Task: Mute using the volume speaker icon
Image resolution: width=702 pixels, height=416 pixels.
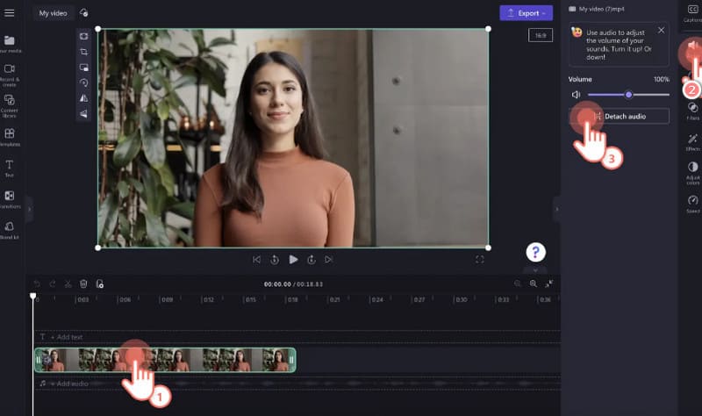Action: [x=577, y=95]
